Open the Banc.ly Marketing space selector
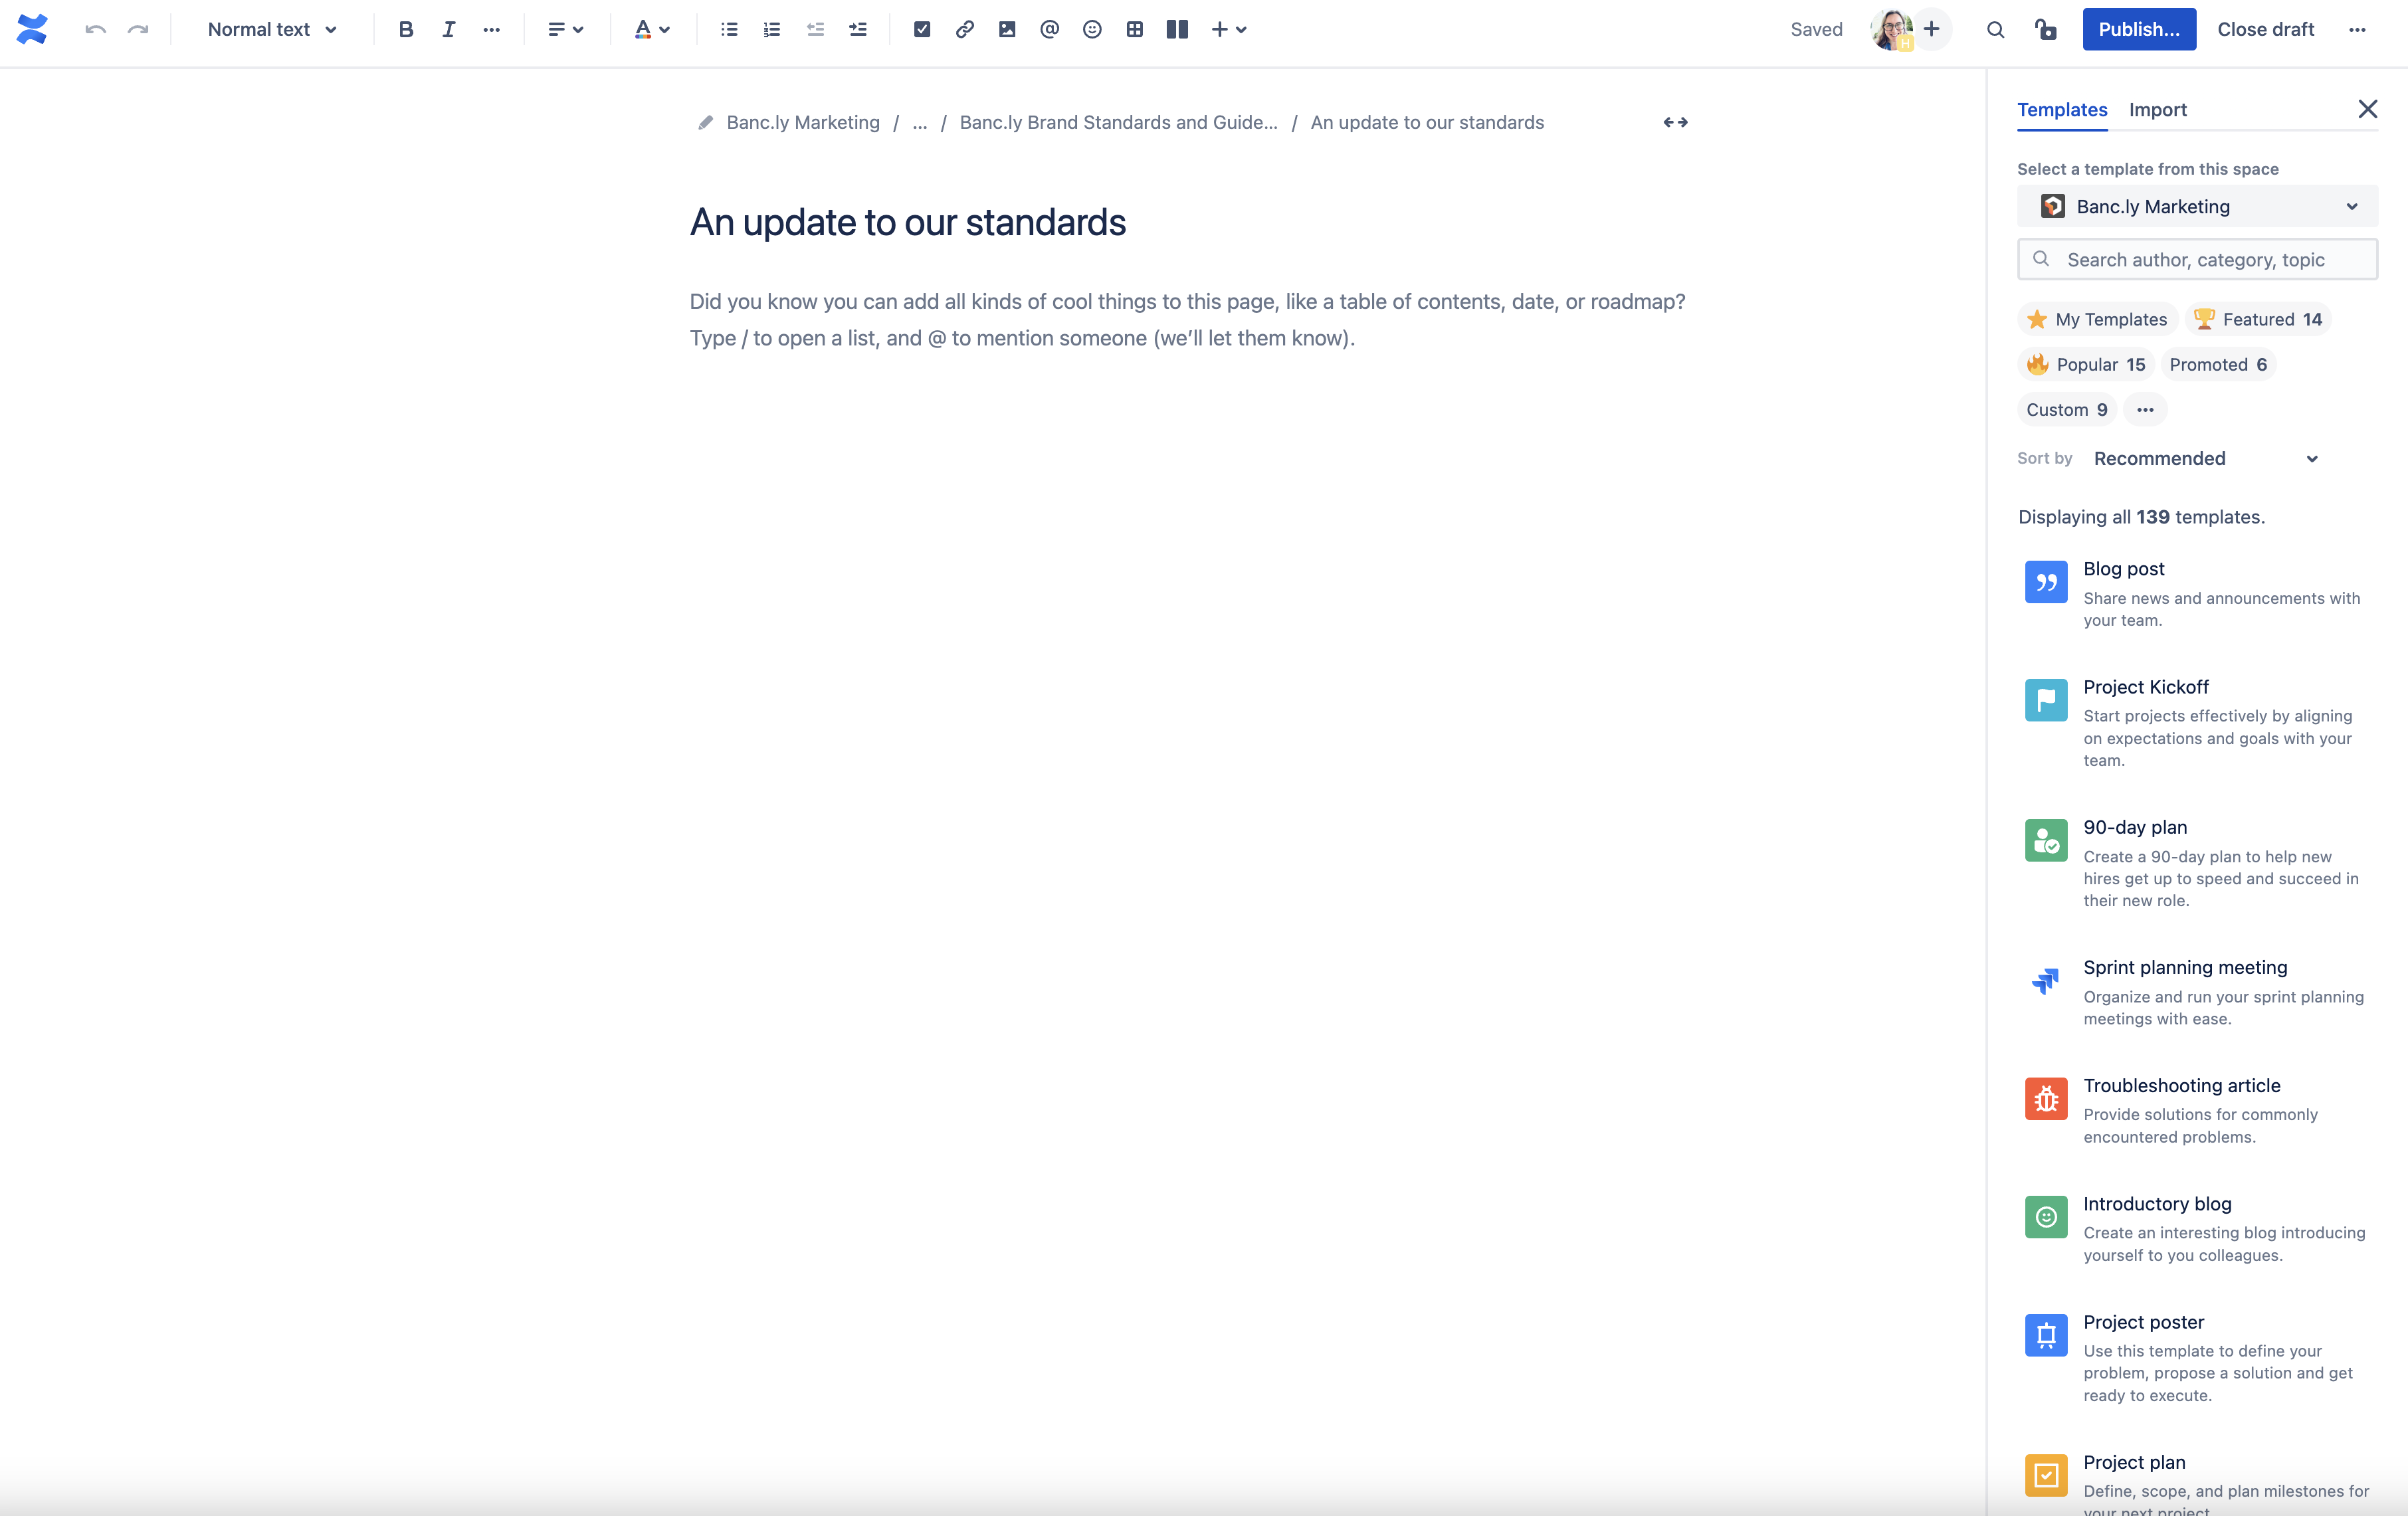Screen dimensions: 2408x1516 (2197, 206)
